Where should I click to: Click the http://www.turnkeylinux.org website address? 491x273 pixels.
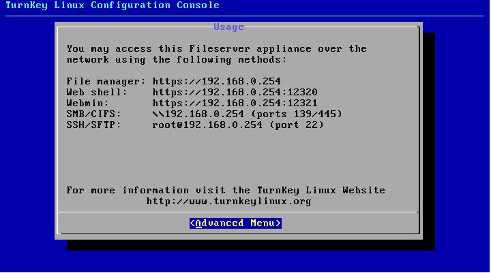228,201
